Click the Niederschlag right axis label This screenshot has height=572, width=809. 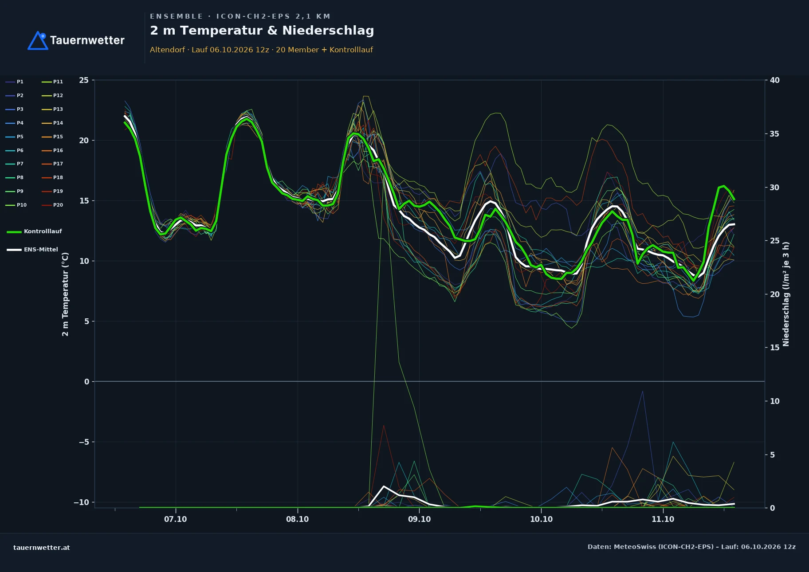click(786, 294)
